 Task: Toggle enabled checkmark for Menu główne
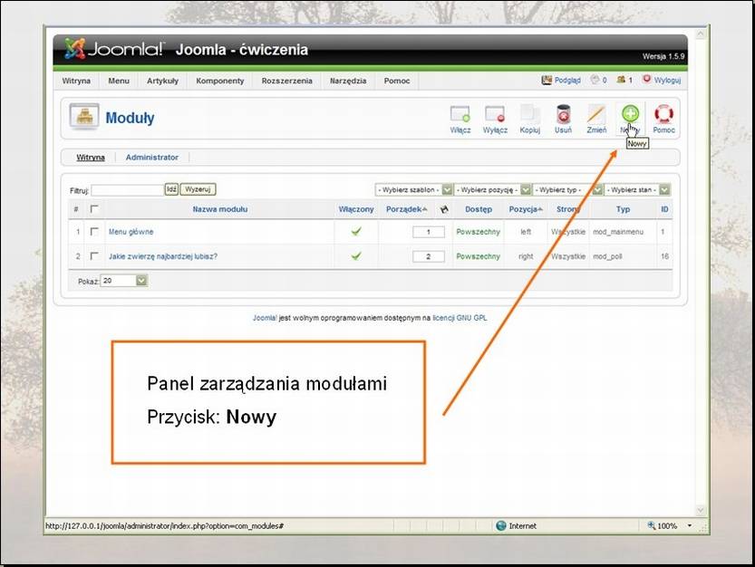point(356,232)
